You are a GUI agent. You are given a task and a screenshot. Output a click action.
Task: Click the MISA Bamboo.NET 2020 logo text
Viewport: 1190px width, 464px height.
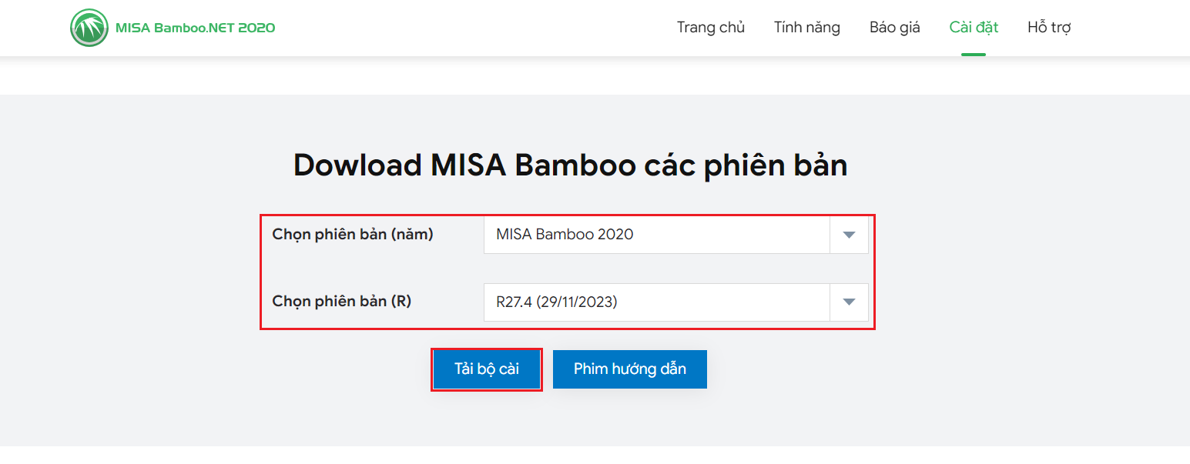click(195, 28)
